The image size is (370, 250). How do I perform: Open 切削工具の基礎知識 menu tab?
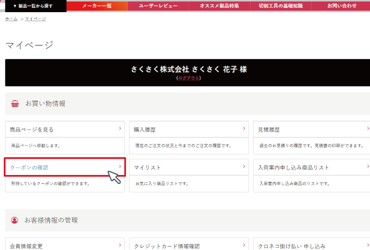tap(280, 6)
